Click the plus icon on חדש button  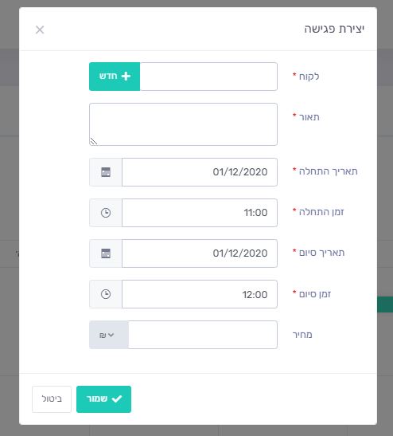(126, 77)
